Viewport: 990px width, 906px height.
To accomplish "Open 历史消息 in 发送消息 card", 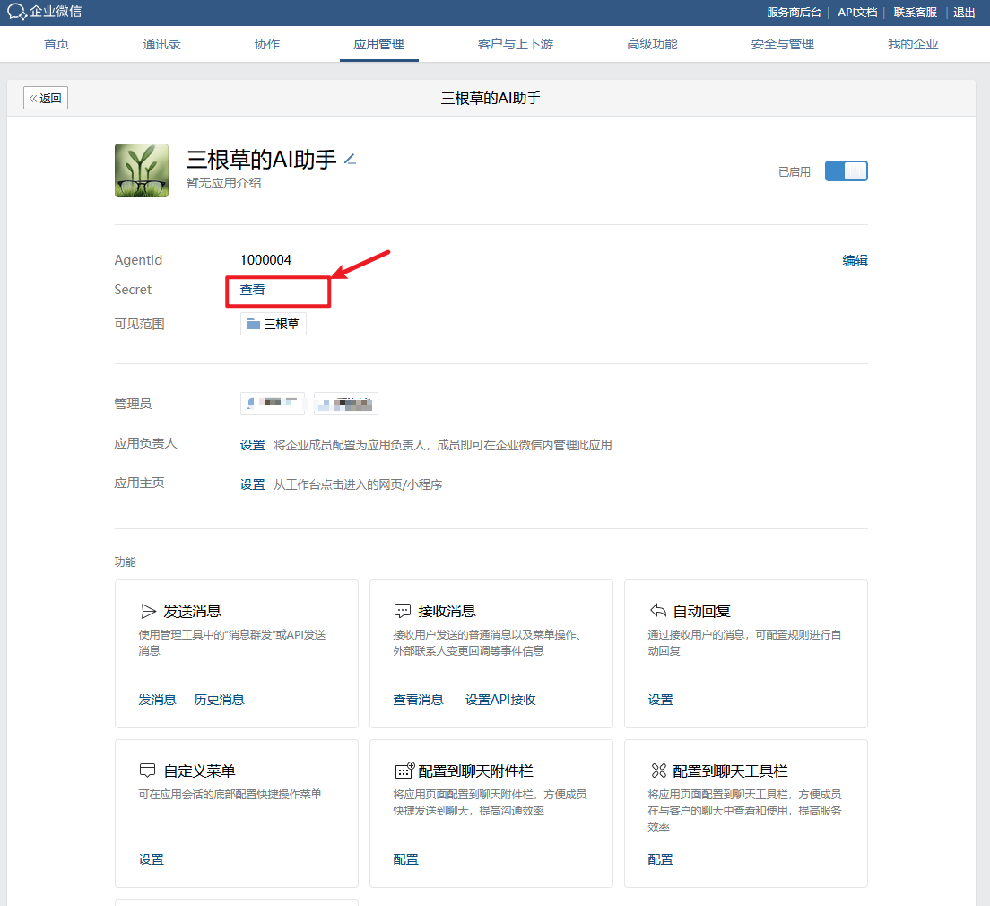I will coord(219,700).
